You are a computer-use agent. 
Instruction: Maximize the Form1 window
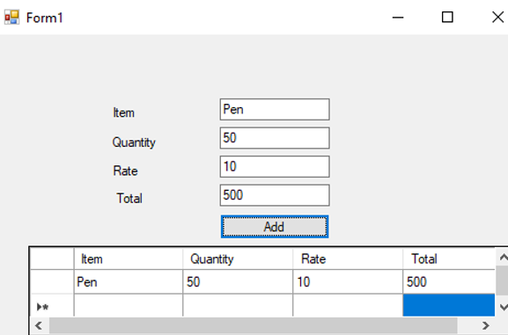pyautogui.click(x=447, y=18)
